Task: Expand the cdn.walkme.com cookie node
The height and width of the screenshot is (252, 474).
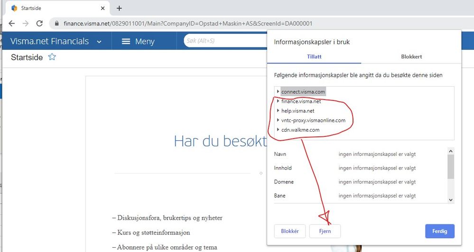Action: 278,130
